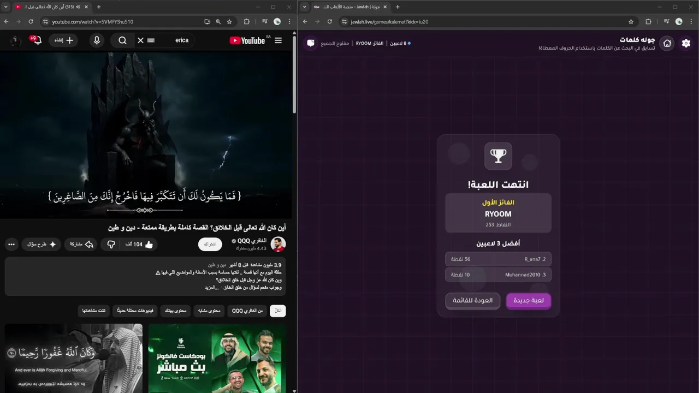Click winner name RYOOM in dialog

498,214
